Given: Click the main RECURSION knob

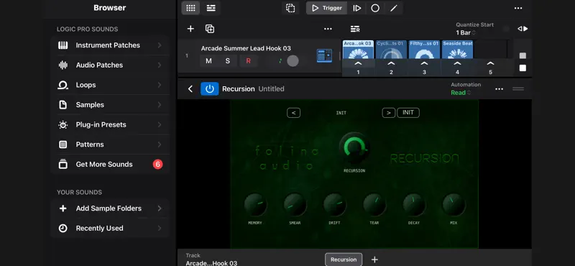Looking at the screenshot, I should (354, 147).
